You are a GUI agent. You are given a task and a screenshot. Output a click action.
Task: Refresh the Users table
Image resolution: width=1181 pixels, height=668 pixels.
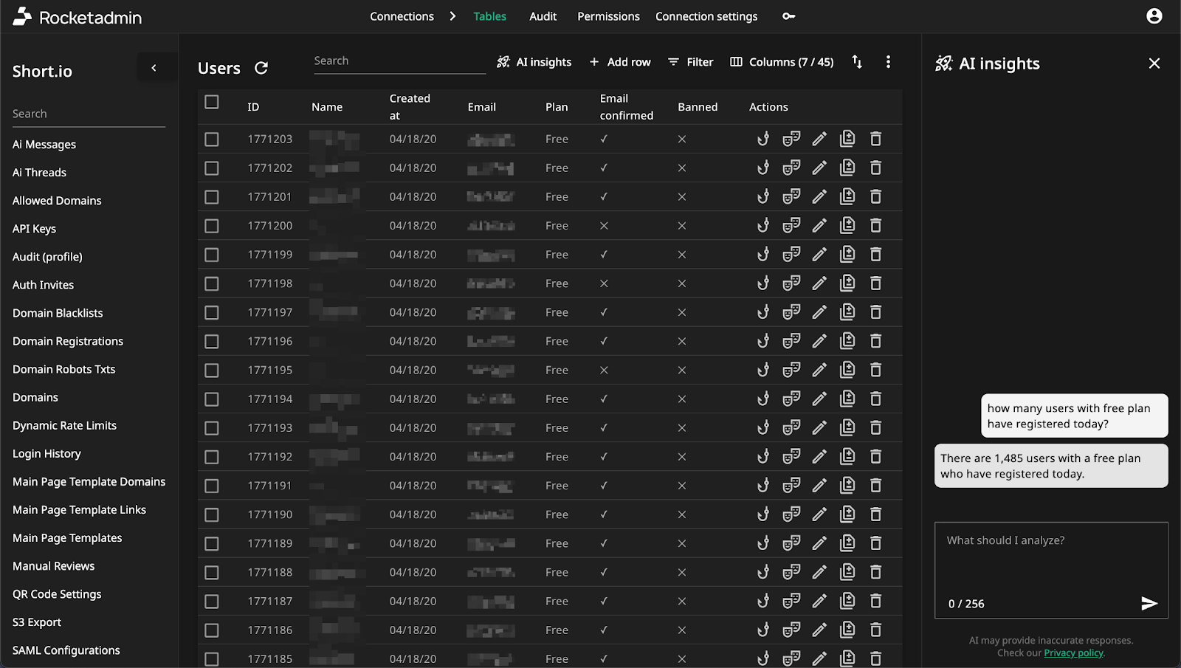pos(261,67)
